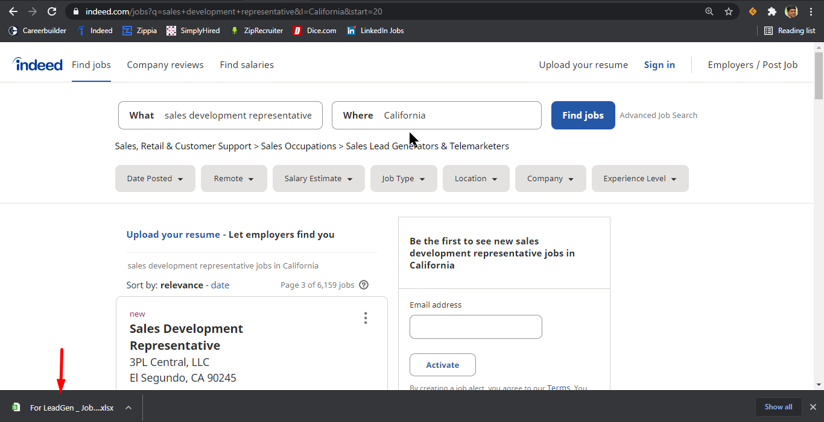Sort results by date
Image resolution: width=824 pixels, height=422 pixels.
click(x=220, y=285)
